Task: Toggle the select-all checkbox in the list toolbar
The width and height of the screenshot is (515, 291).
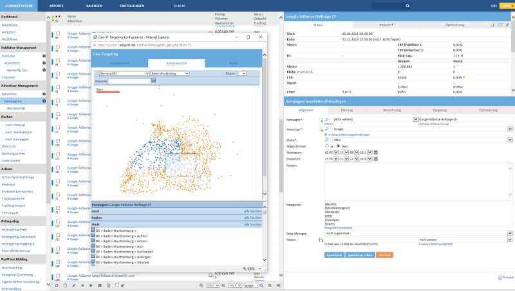Action: (x=117, y=285)
